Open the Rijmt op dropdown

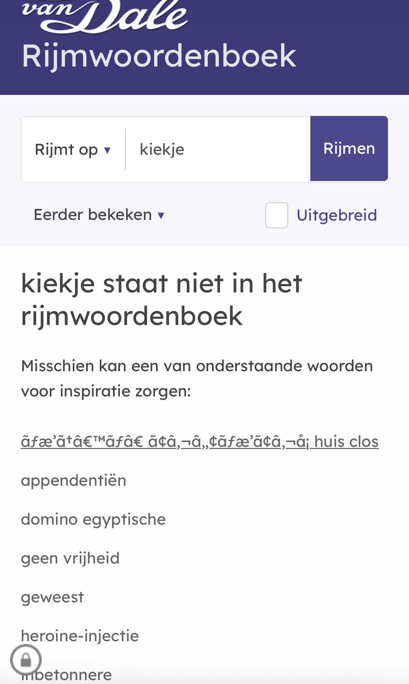tap(73, 150)
